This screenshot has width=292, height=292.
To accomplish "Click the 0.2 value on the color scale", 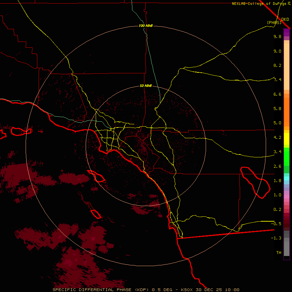I will (277, 210).
